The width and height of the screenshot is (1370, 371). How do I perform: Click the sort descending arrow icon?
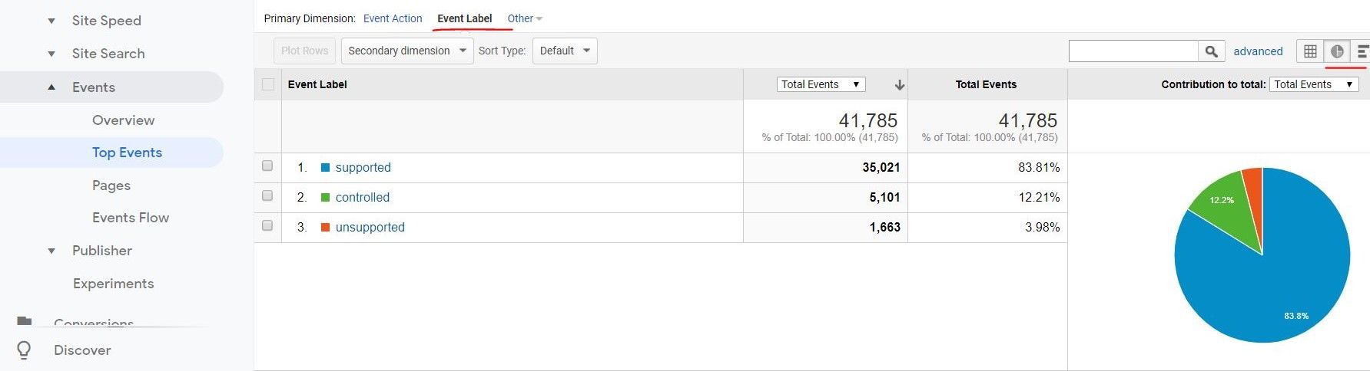coord(900,85)
